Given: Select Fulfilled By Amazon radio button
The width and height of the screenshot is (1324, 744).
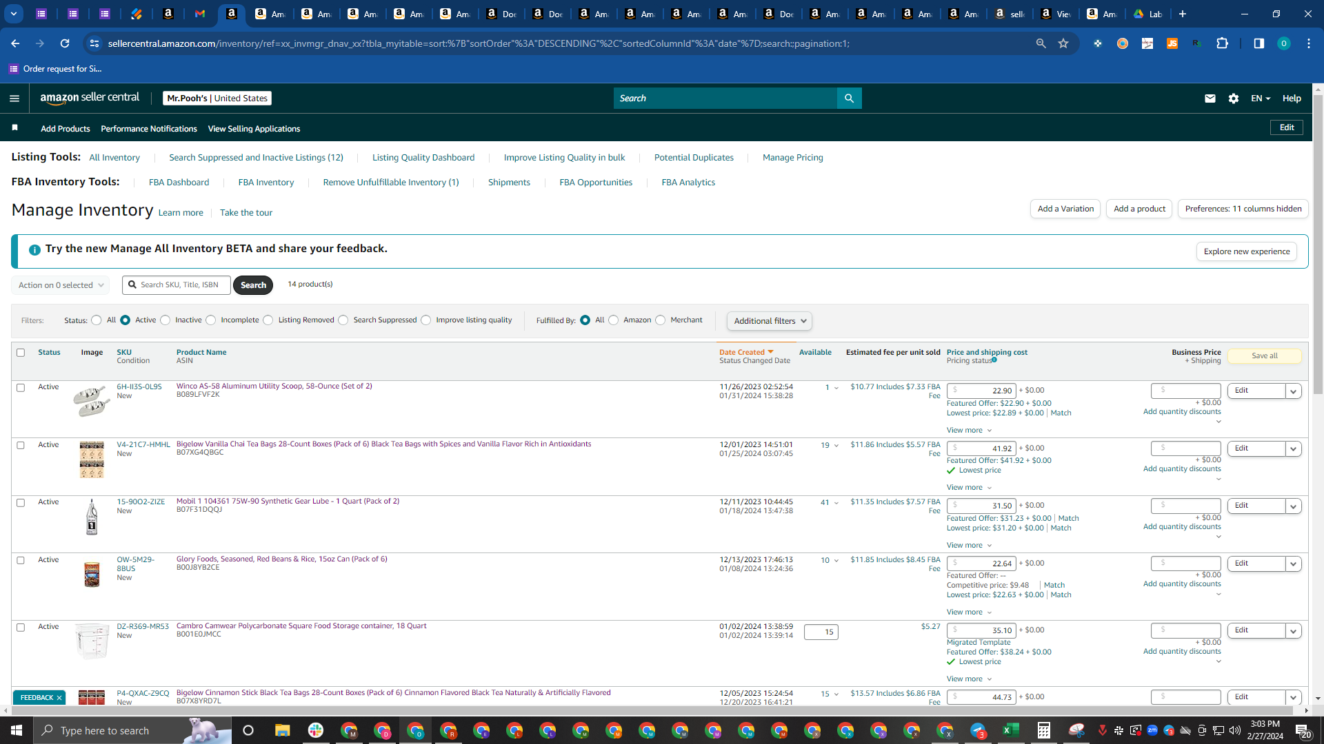Looking at the screenshot, I should [614, 320].
